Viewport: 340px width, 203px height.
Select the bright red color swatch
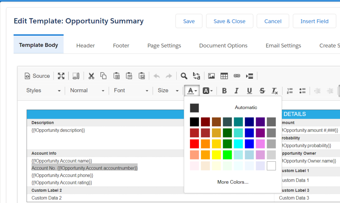[x=195, y=144]
